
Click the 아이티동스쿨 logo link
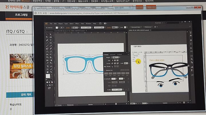[17, 7]
